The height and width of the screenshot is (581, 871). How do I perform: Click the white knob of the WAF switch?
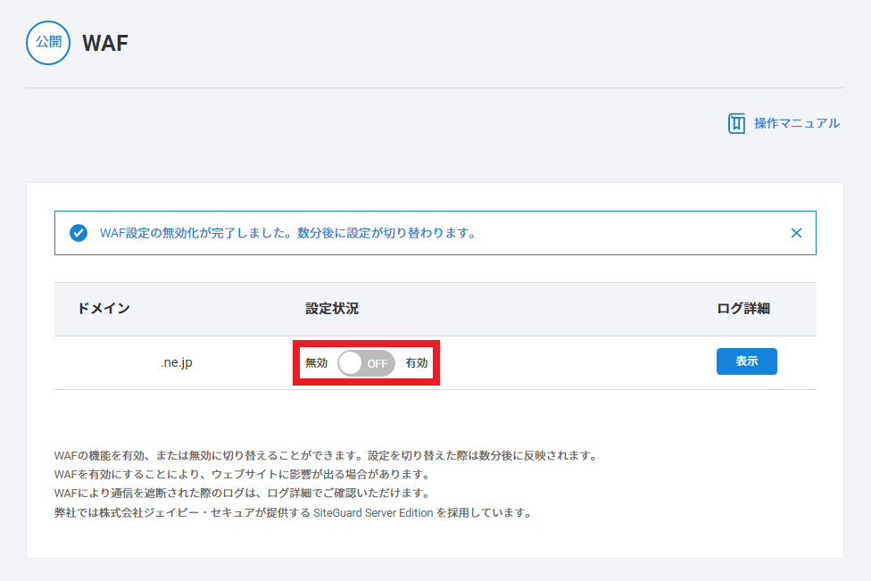(352, 363)
